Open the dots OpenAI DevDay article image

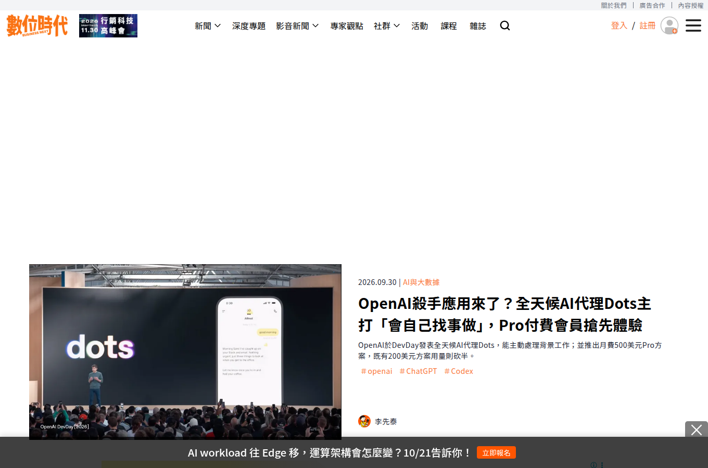pos(185,352)
